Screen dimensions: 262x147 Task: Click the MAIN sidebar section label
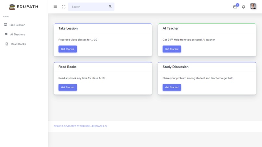pos(6,17)
